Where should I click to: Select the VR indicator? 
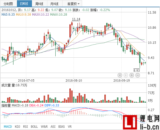click(x=70, y=126)
